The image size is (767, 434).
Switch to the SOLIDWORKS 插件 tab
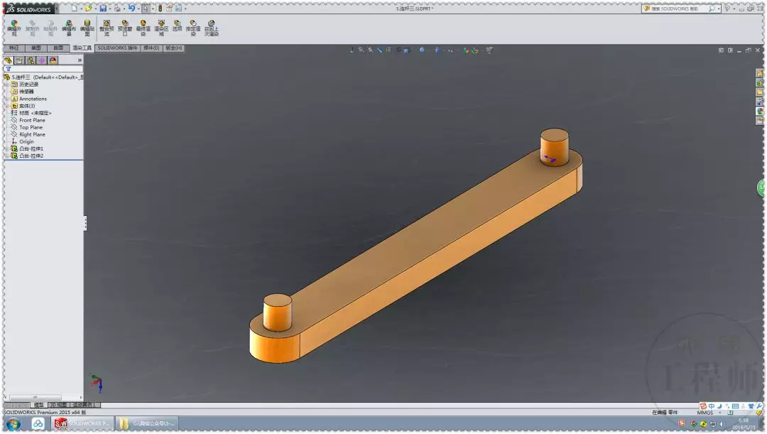pyautogui.click(x=117, y=48)
